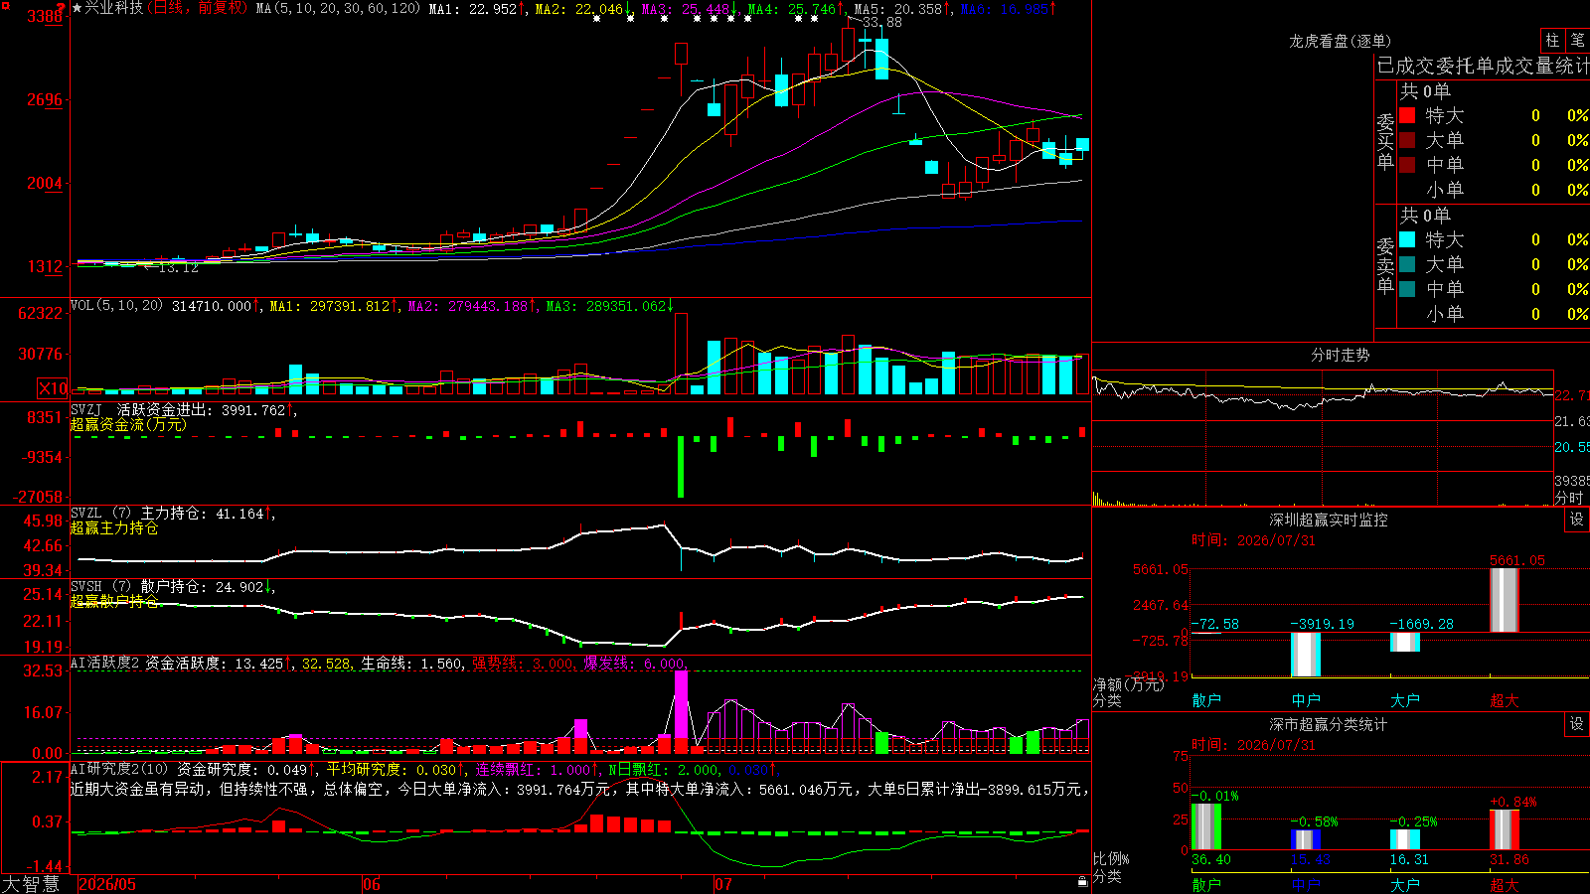Screen dimensions: 1590x894
Task: Click the 超大 bar labeled +0.84% in 深市超赢分类统计
Action: pos(1505,829)
